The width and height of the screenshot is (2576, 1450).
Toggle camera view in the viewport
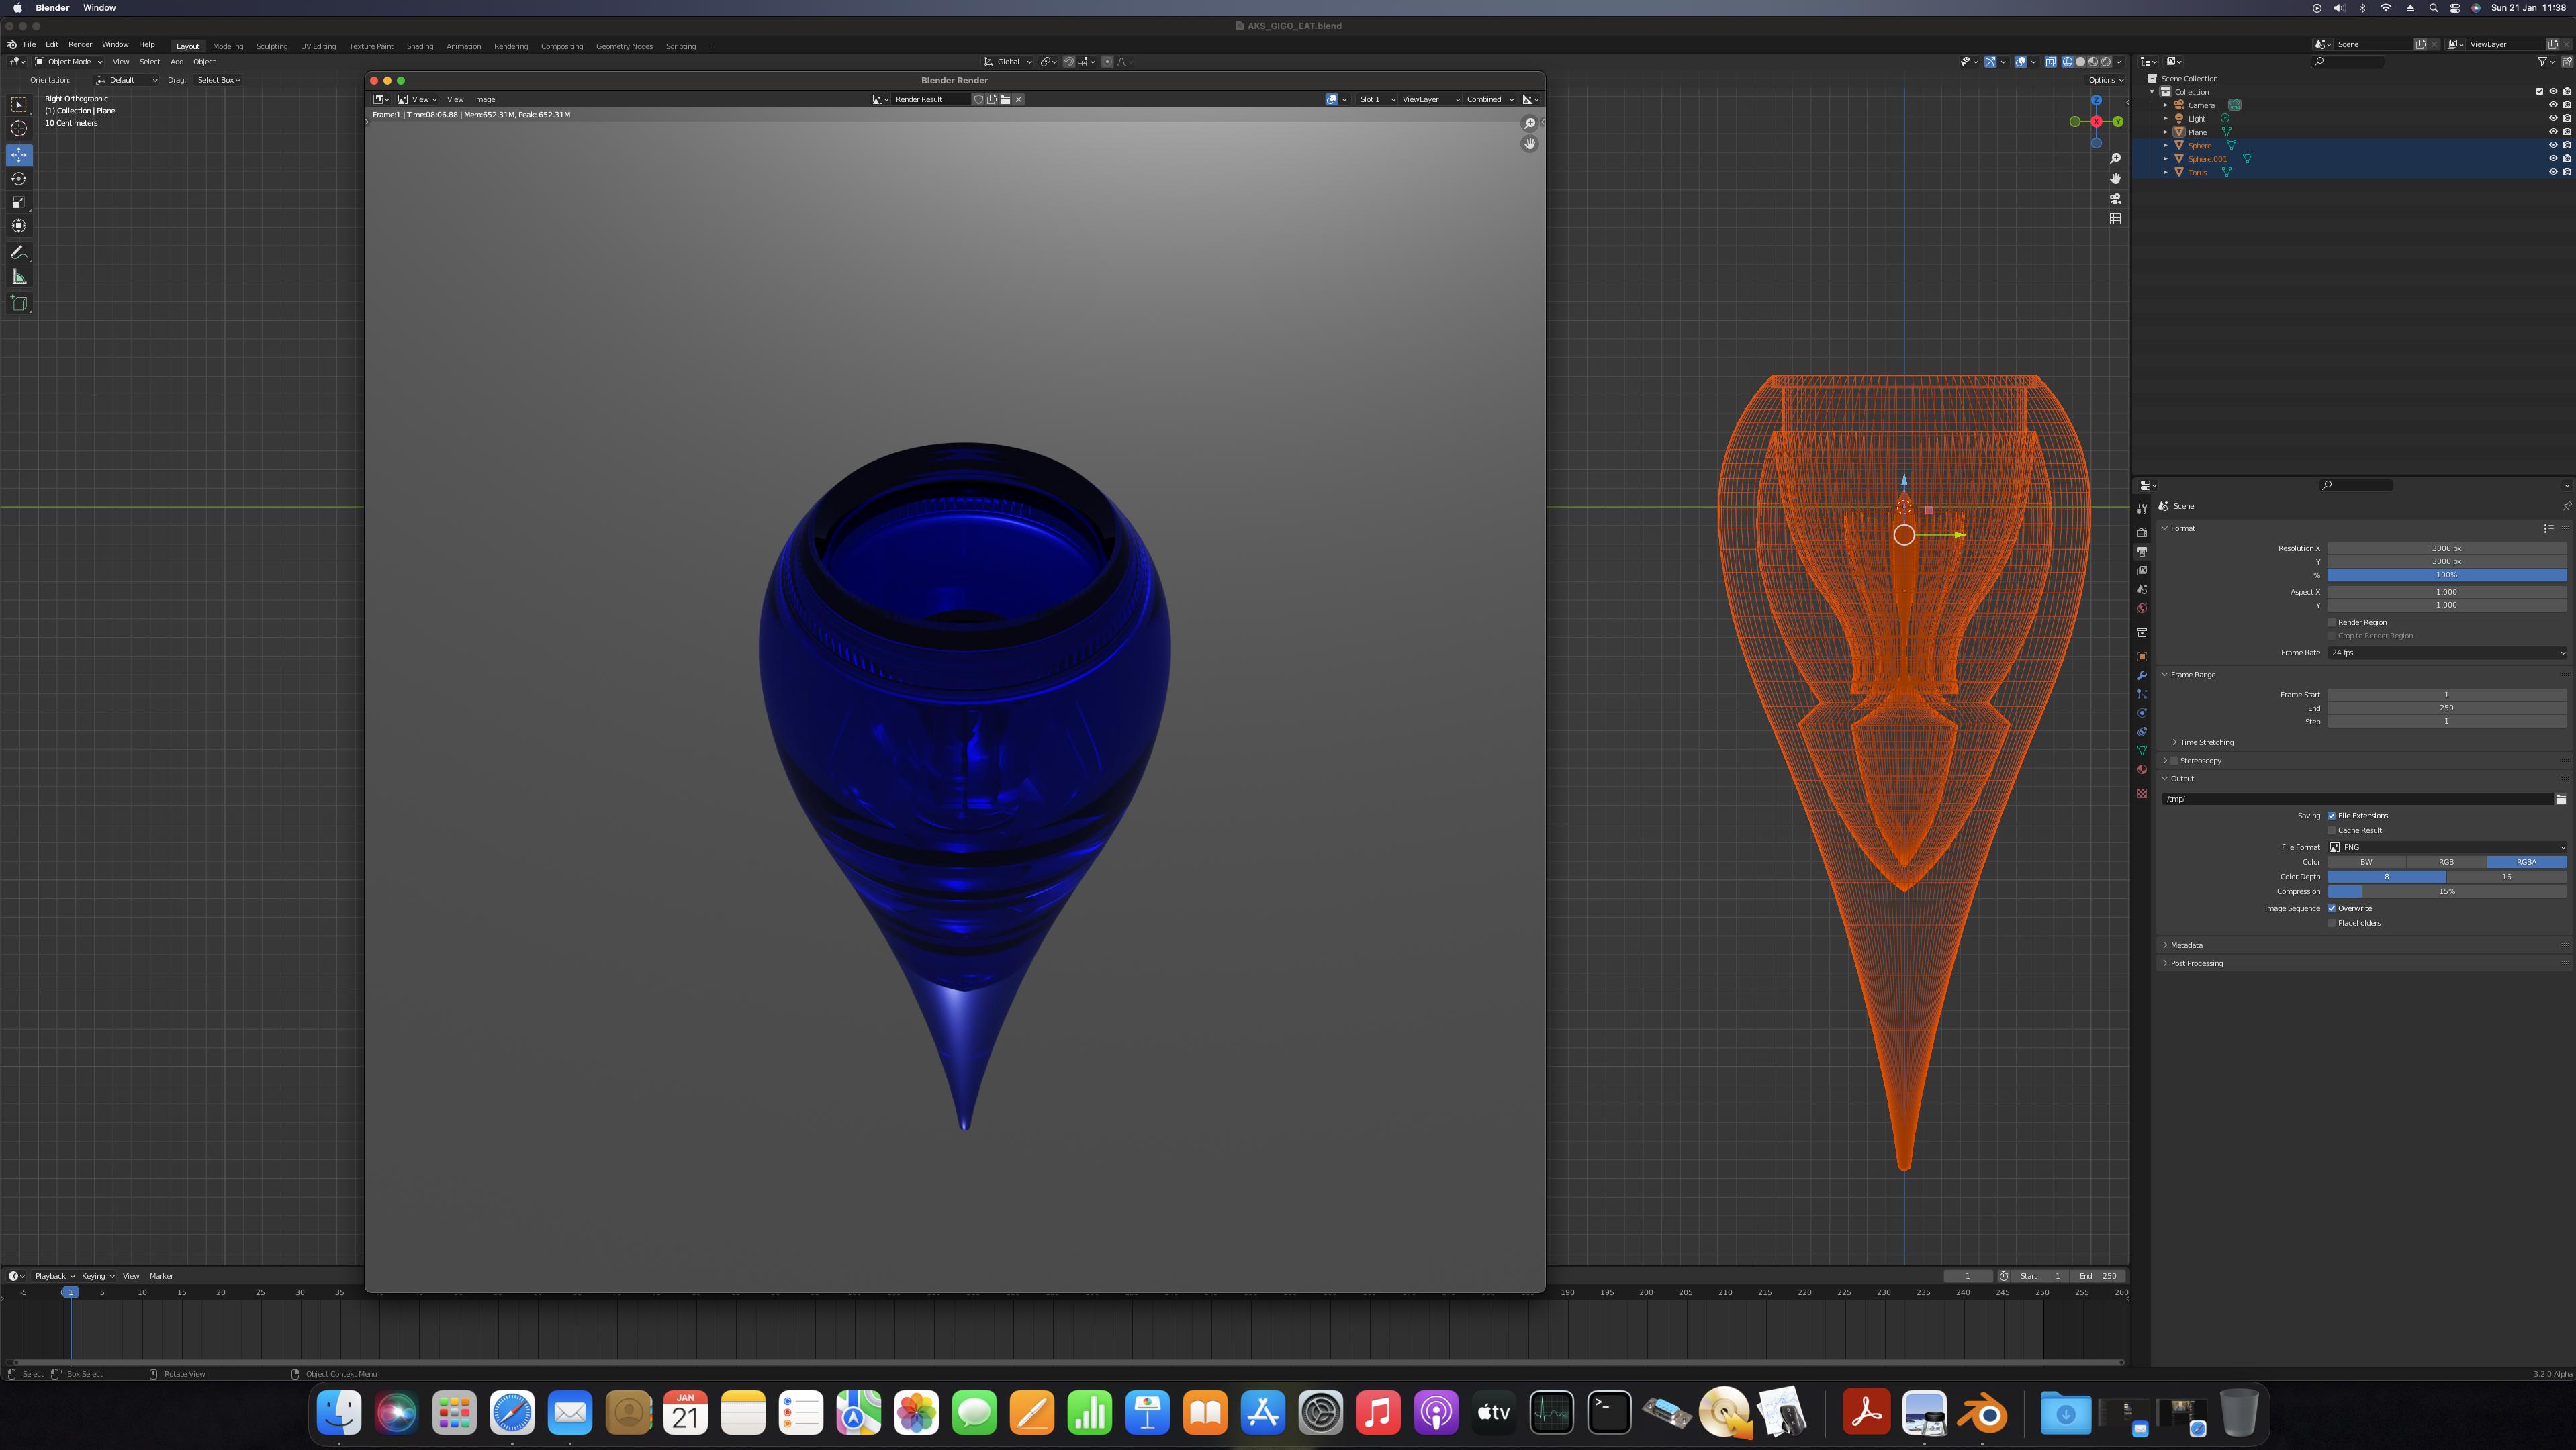[2115, 199]
